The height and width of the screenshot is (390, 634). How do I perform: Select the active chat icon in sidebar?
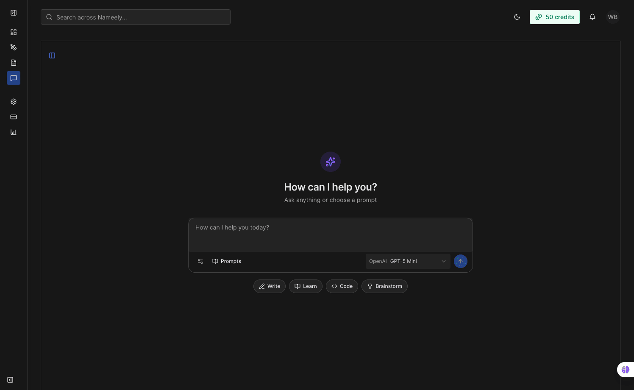pyautogui.click(x=13, y=78)
